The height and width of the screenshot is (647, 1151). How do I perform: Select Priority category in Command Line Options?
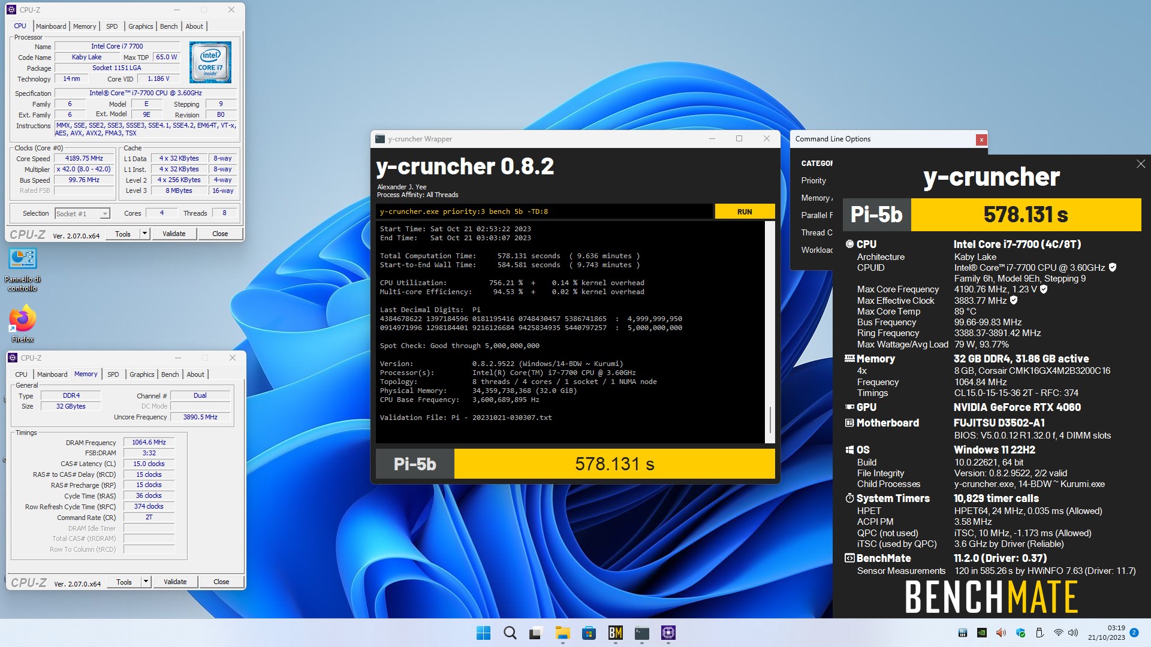813,180
